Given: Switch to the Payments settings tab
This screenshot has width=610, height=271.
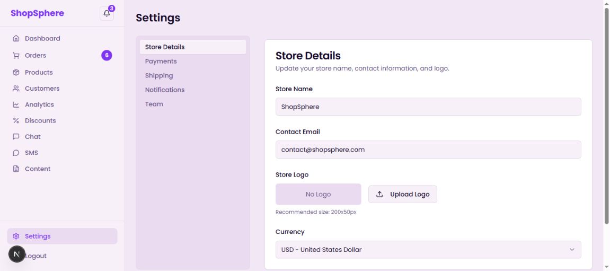Looking at the screenshot, I should point(161,62).
